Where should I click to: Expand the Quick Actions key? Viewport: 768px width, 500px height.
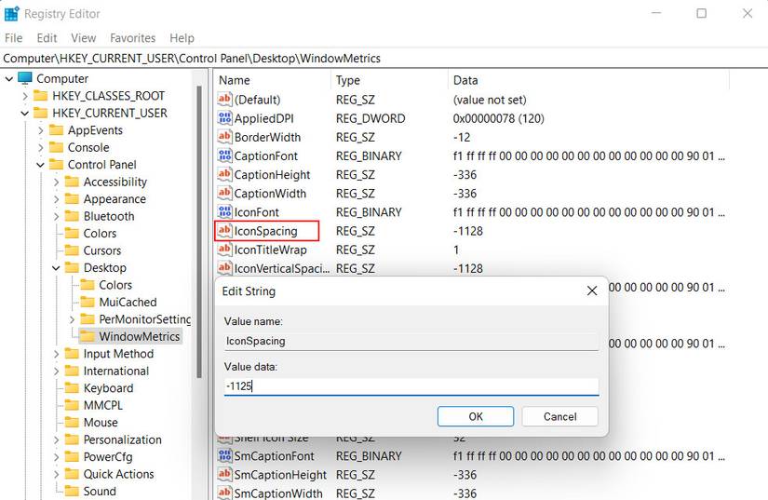coord(57,474)
